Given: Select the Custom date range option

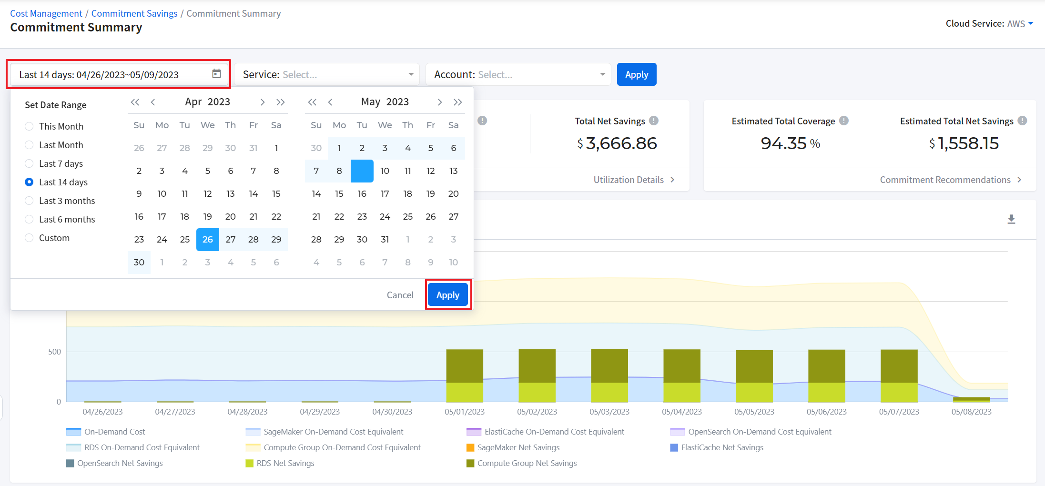Looking at the screenshot, I should click(30, 238).
